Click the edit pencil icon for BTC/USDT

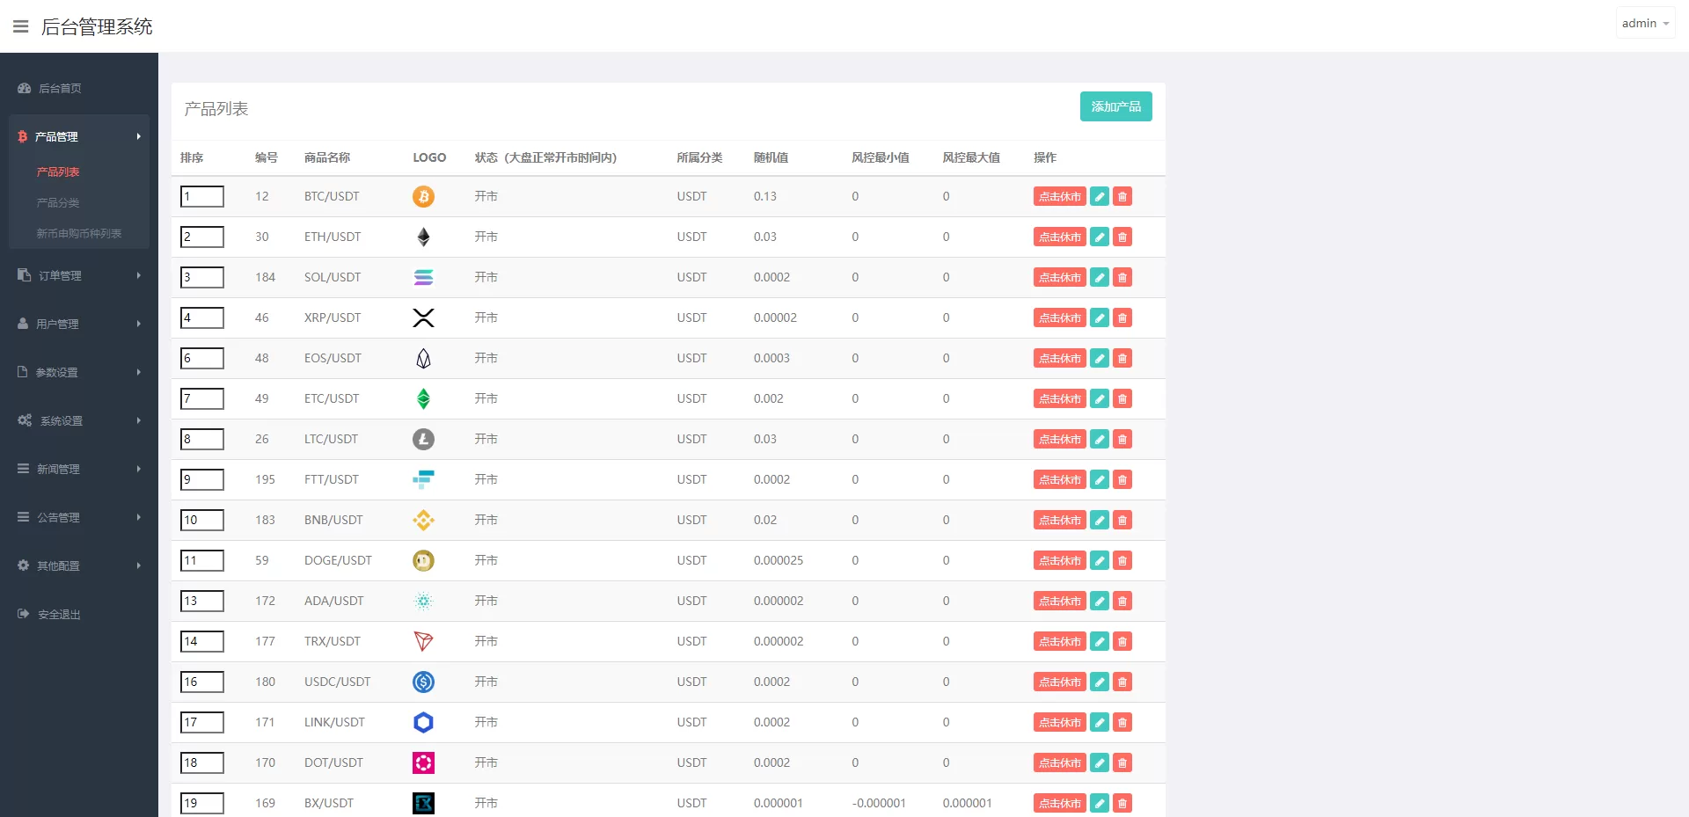[x=1099, y=197]
